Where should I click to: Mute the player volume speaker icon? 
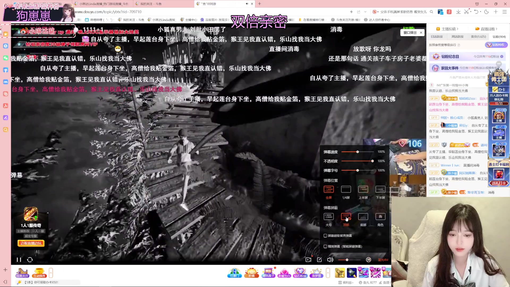click(330, 260)
